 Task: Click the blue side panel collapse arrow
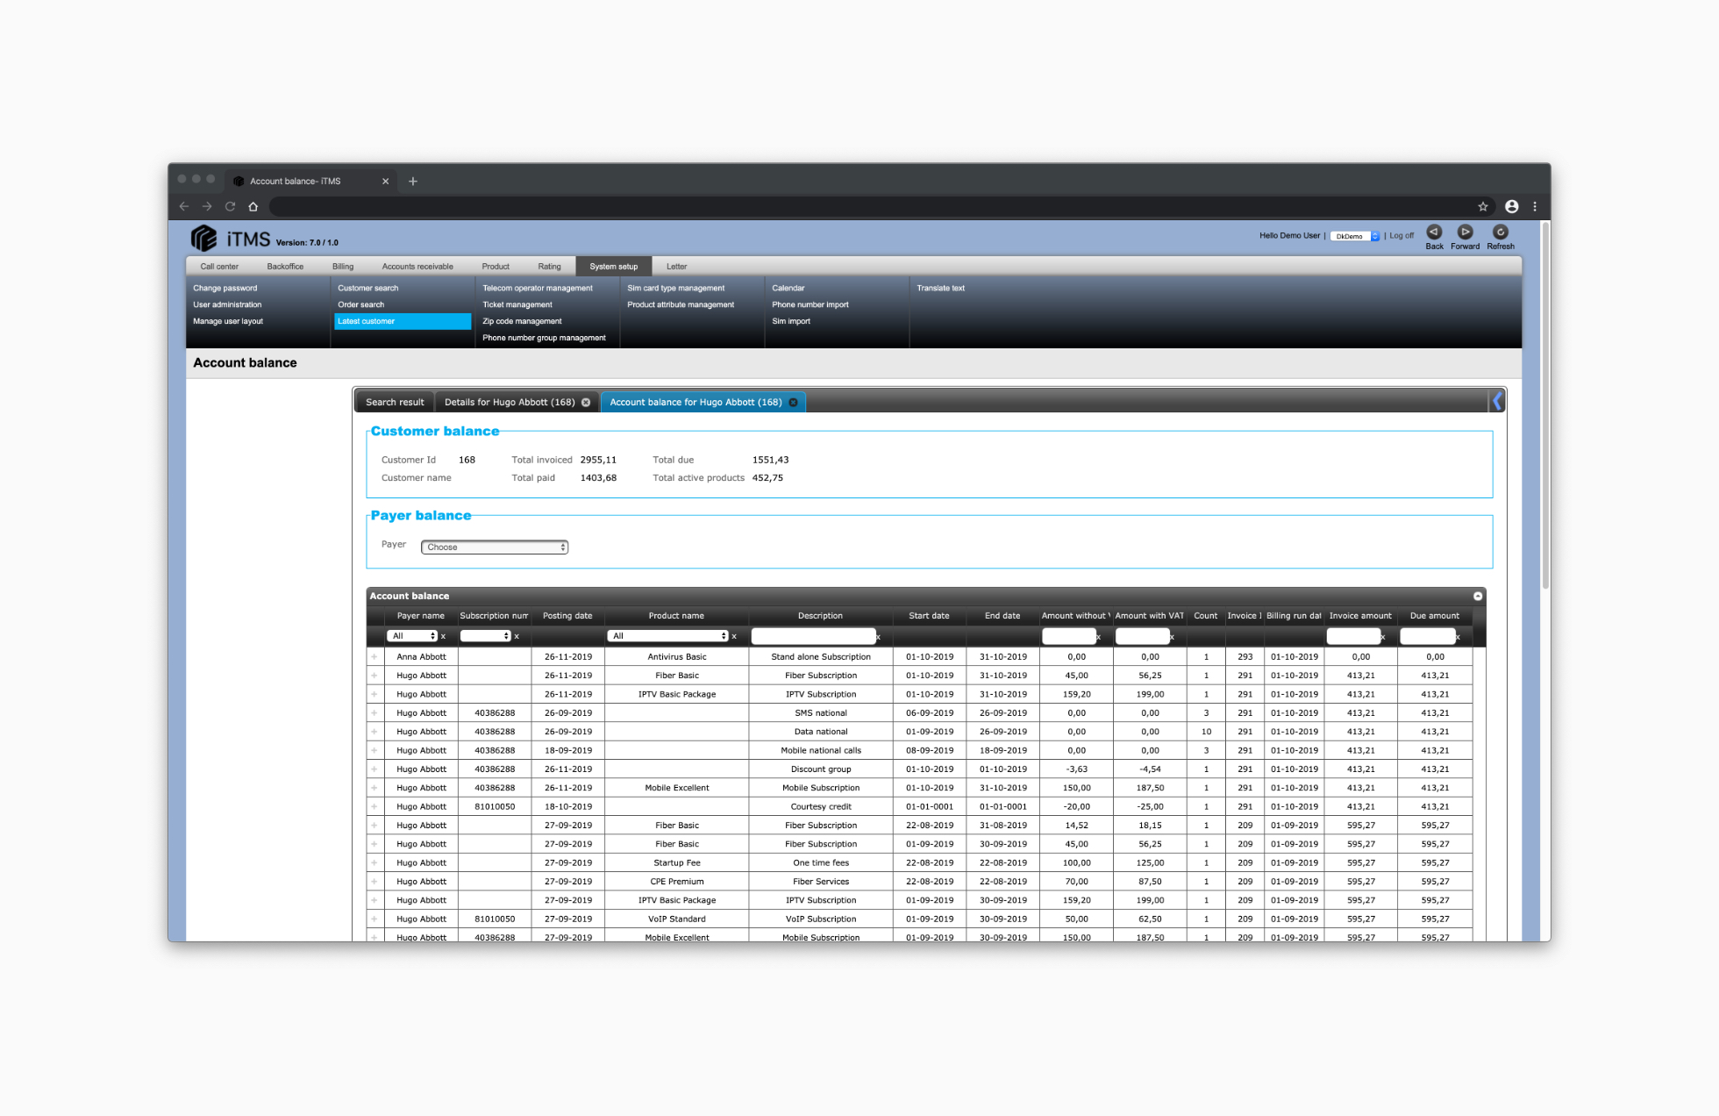[1497, 402]
